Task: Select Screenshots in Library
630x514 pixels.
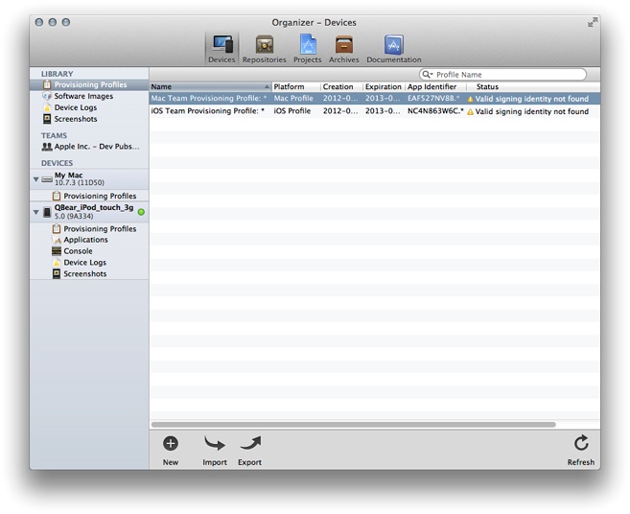Action: point(89,119)
